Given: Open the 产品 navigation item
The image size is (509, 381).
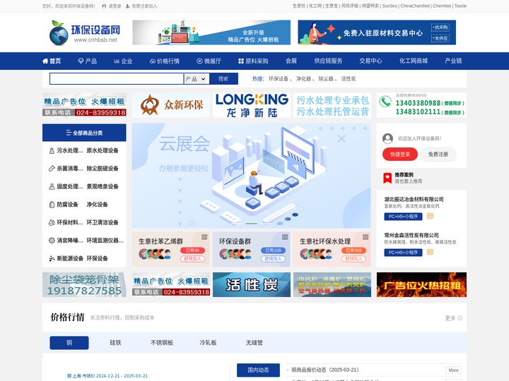Looking at the screenshot, I should tap(88, 61).
